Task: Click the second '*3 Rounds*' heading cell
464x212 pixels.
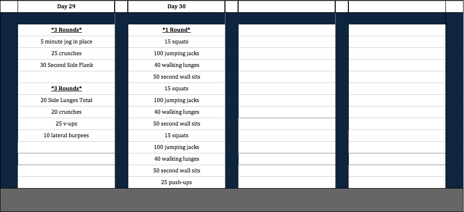Action: pos(66,88)
